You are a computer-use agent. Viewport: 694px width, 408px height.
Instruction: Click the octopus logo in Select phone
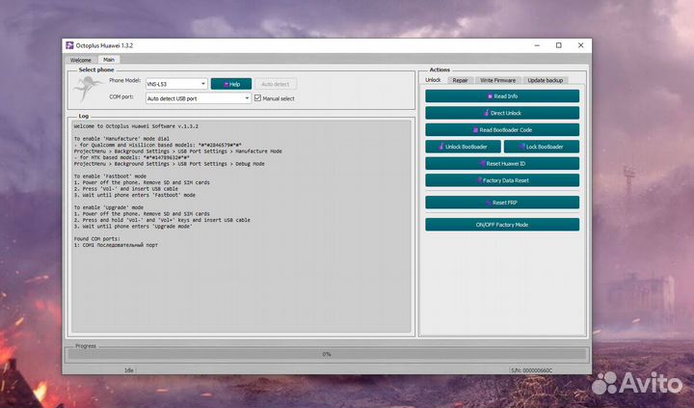[x=88, y=88]
